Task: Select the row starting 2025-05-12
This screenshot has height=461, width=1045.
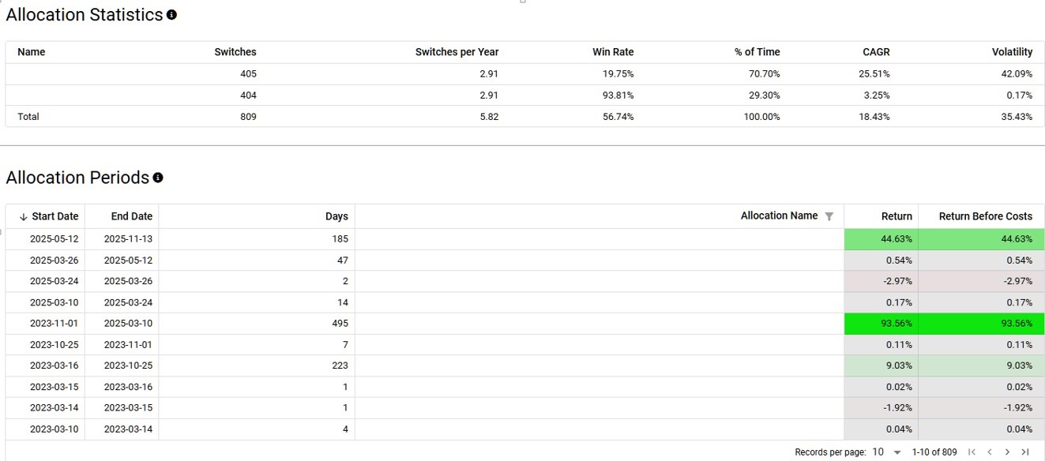Action: pyautogui.click(x=55, y=239)
